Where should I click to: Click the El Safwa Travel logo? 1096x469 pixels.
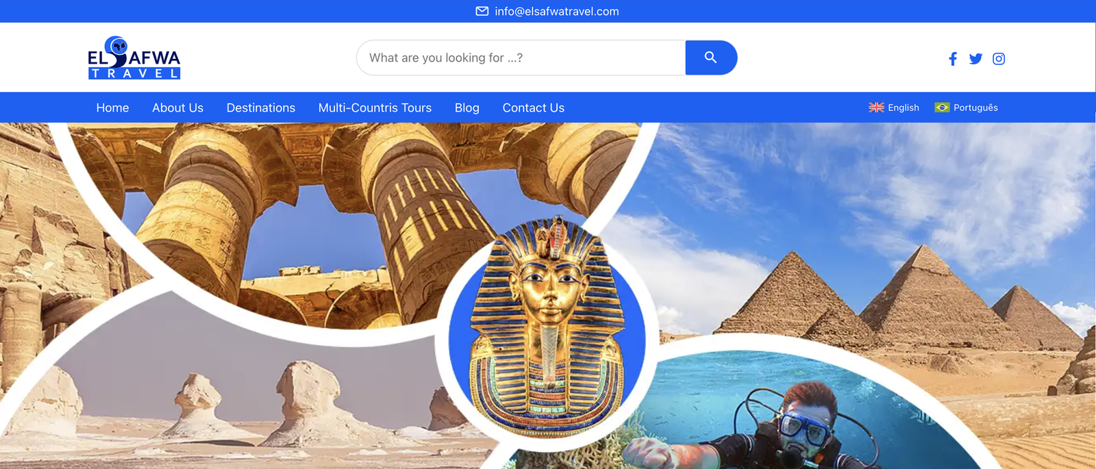(x=134, y=58)
